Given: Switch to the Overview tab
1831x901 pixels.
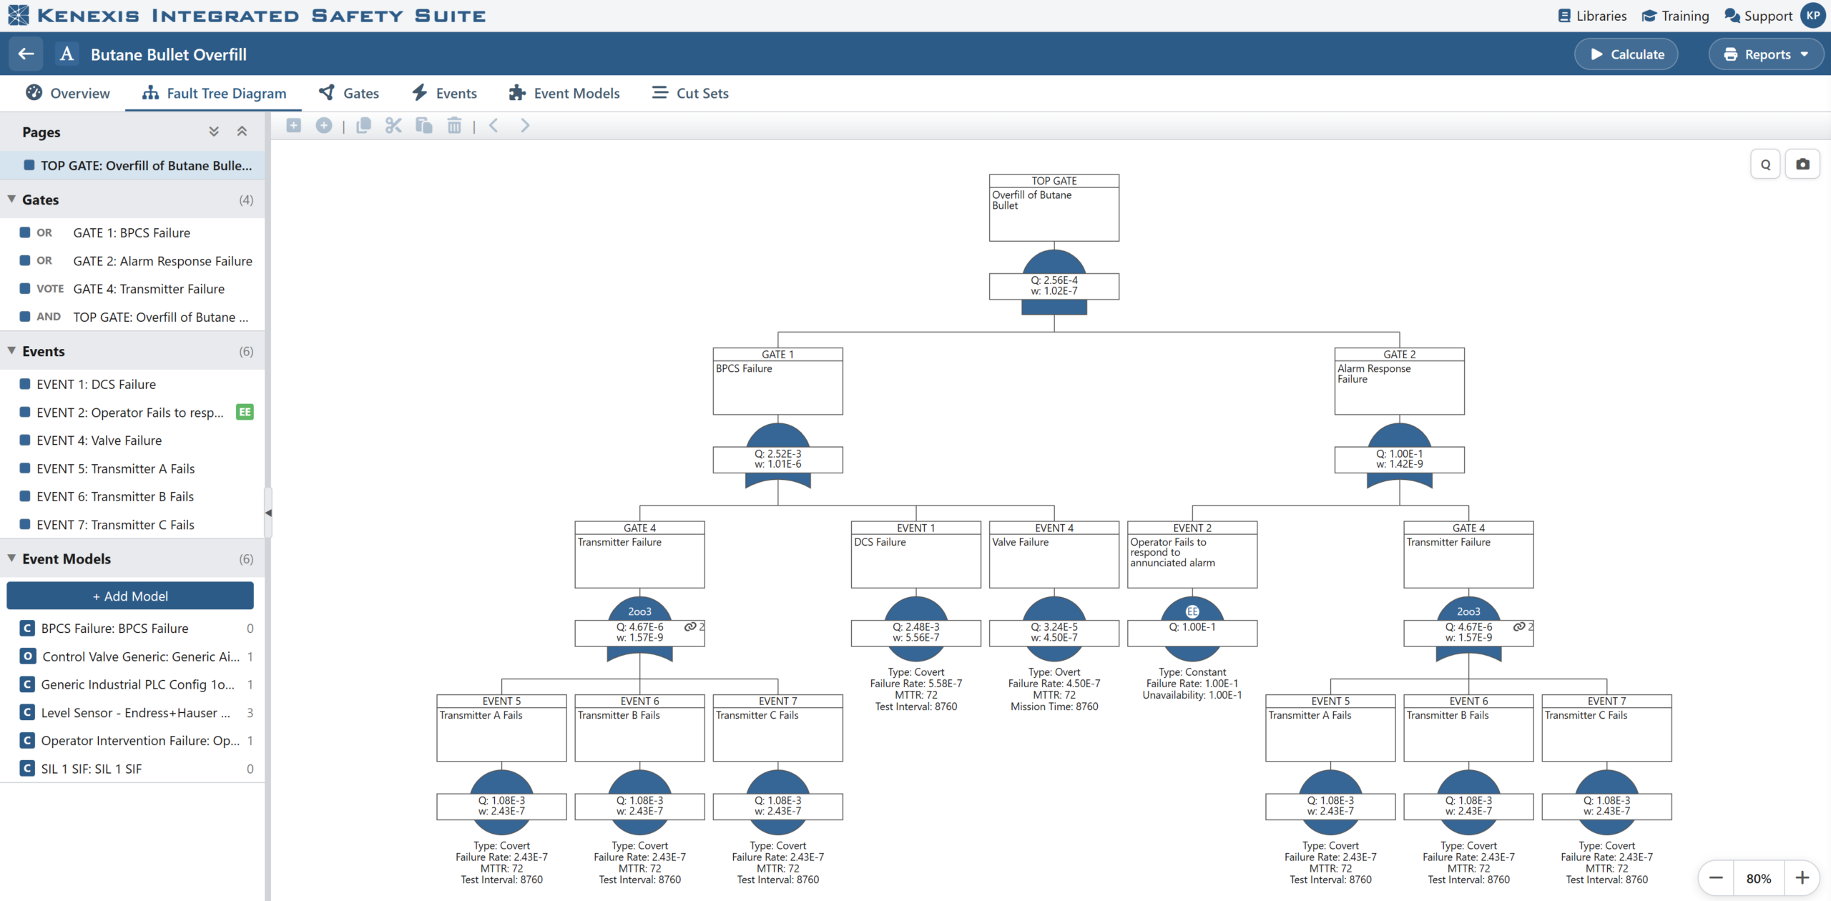Looking at the screenshot, I should 68,93.
